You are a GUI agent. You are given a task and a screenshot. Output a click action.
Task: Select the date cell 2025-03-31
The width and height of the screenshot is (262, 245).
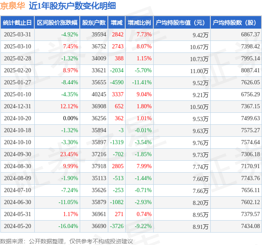(x=17, y=34)
